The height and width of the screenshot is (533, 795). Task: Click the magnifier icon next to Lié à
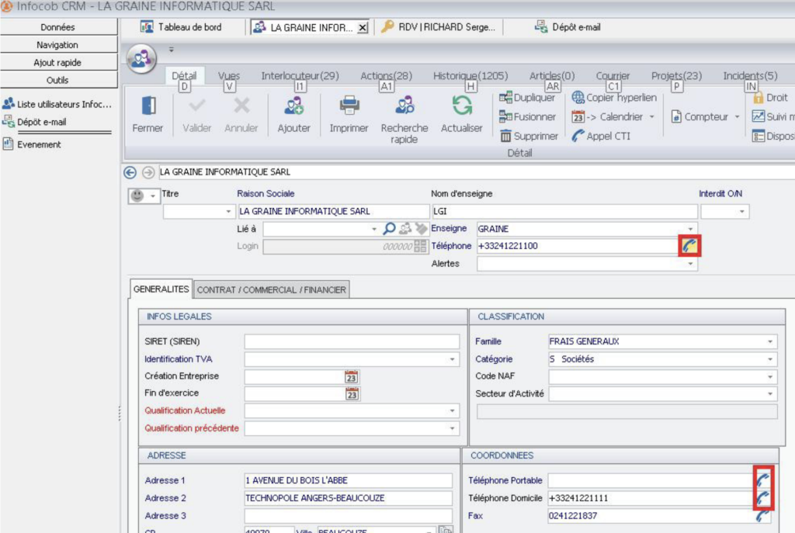pyautogui.click(x=389, y=229)
